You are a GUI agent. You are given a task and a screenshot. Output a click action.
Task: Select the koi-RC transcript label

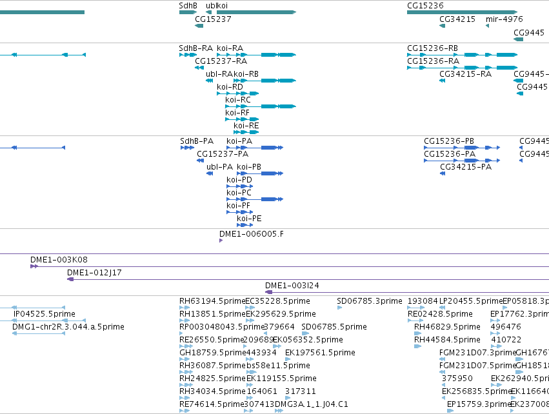pos(238,100)
